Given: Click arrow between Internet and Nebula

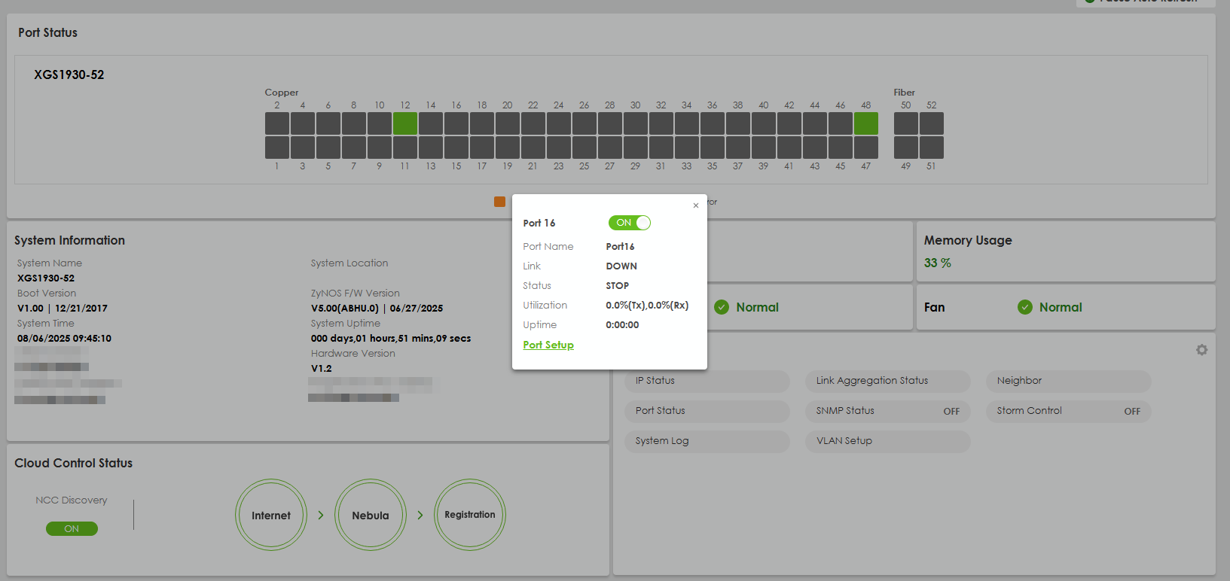Looking at the screenshot, I should 321,516.
